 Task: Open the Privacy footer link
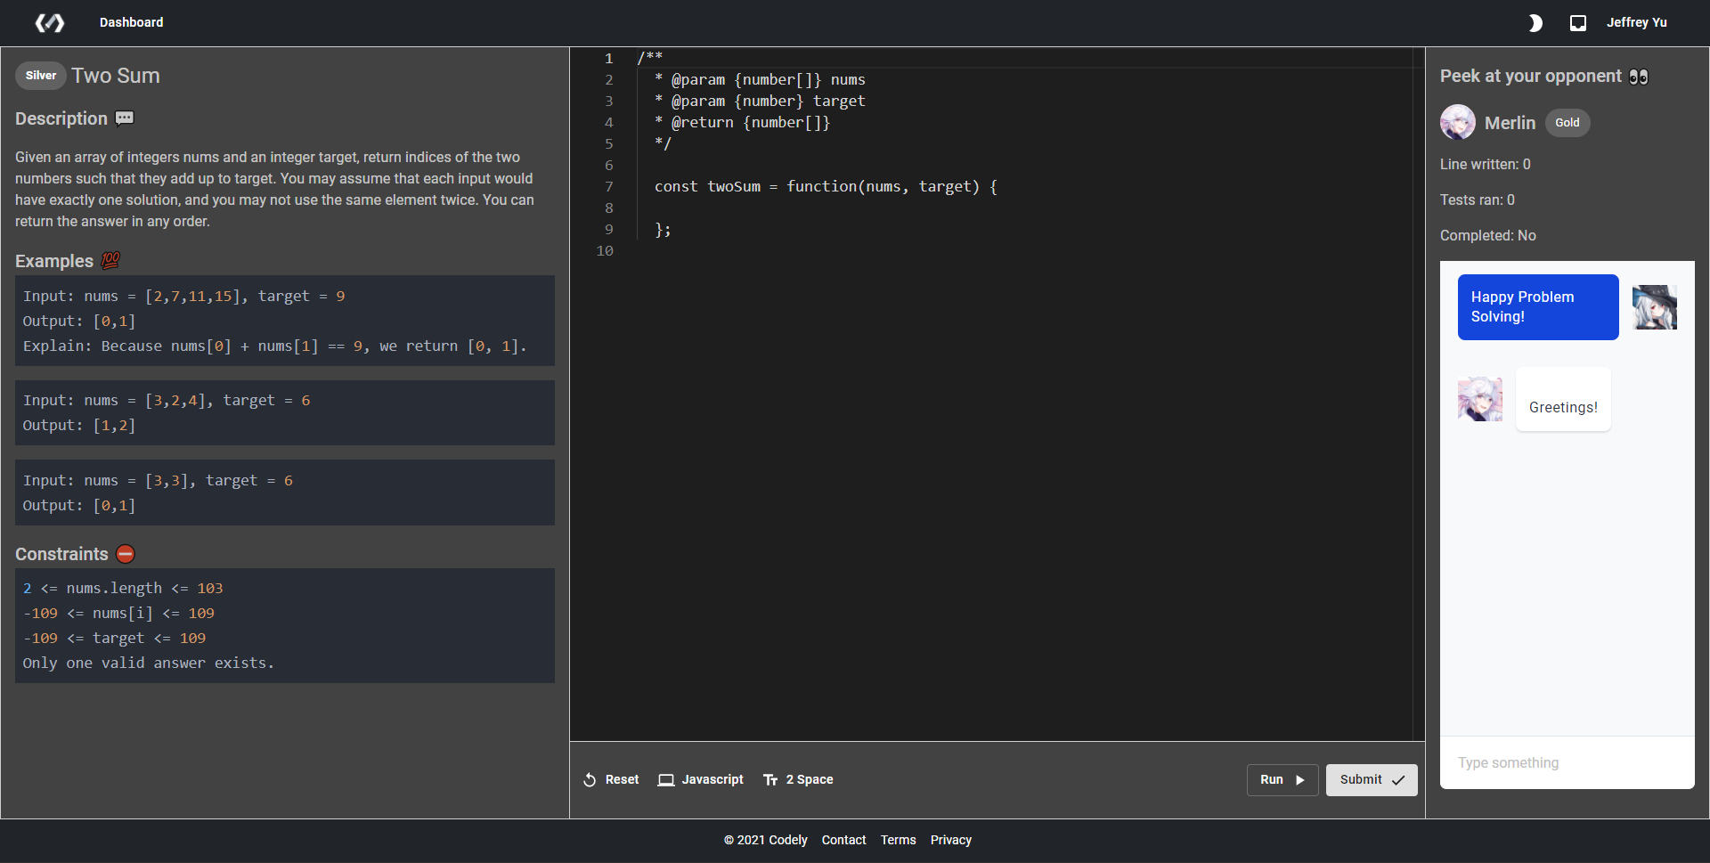(950, 840)
